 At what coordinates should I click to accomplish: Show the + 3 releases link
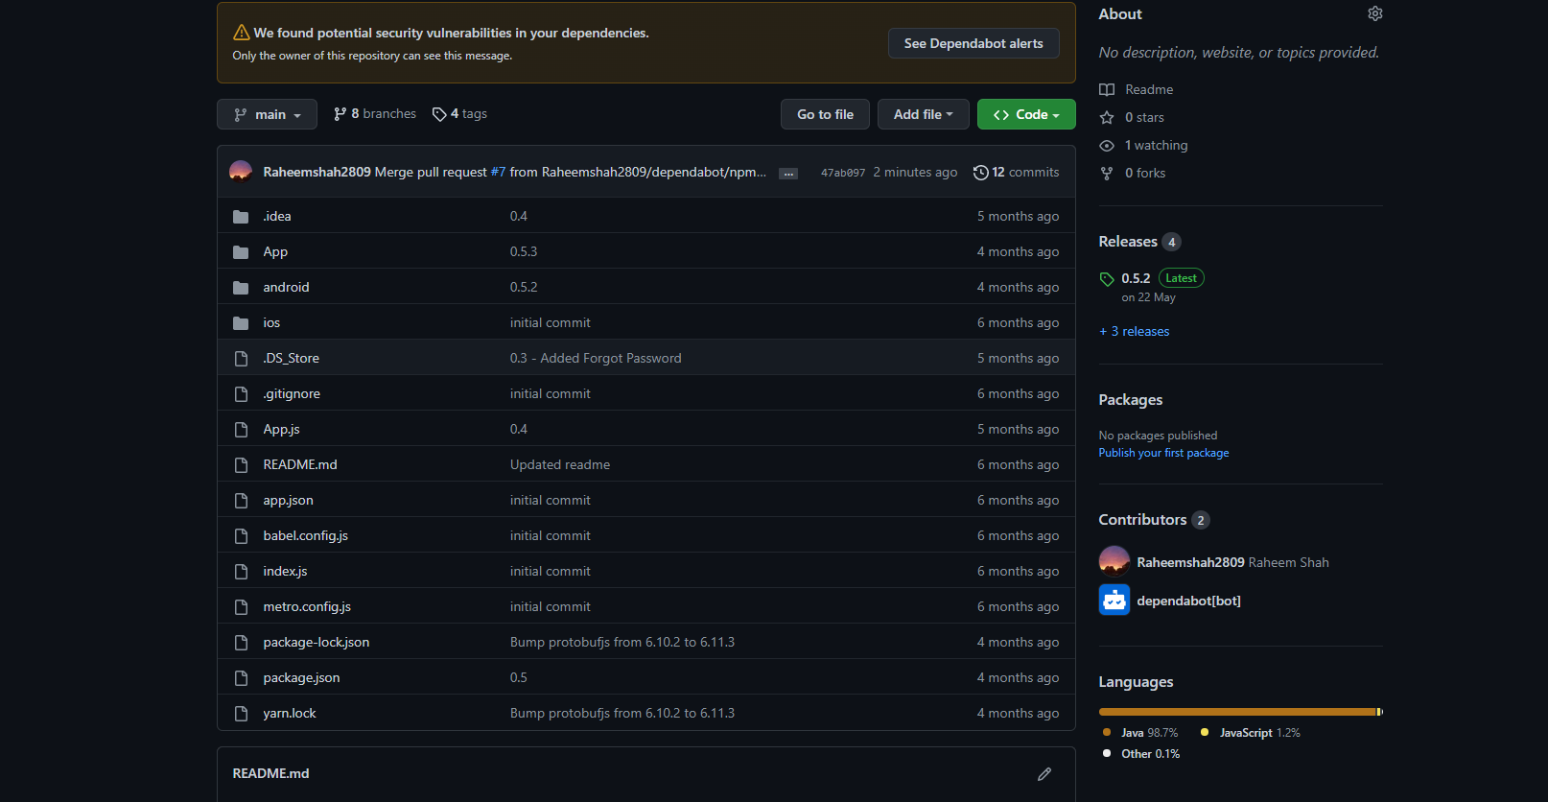pos(1135,331)
